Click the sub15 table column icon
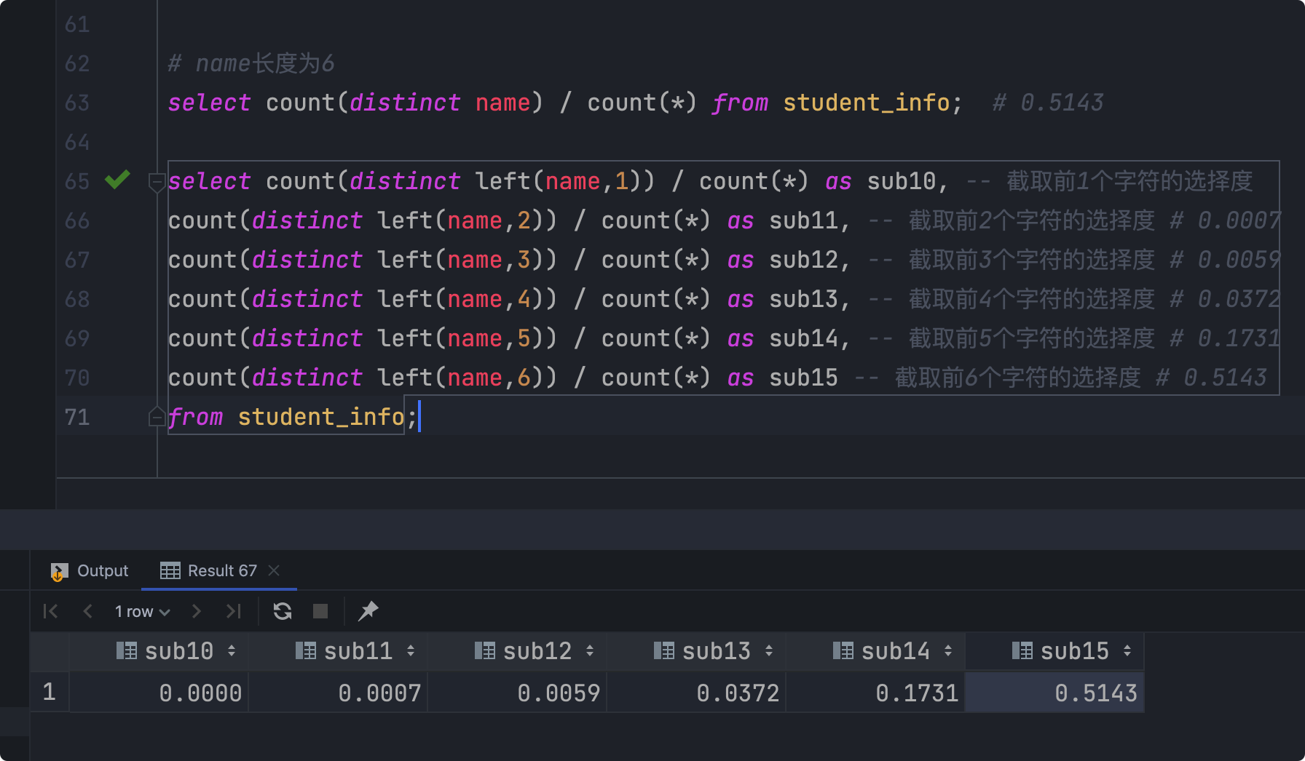Viewport: 1305px width, 761px height. 1022,650
